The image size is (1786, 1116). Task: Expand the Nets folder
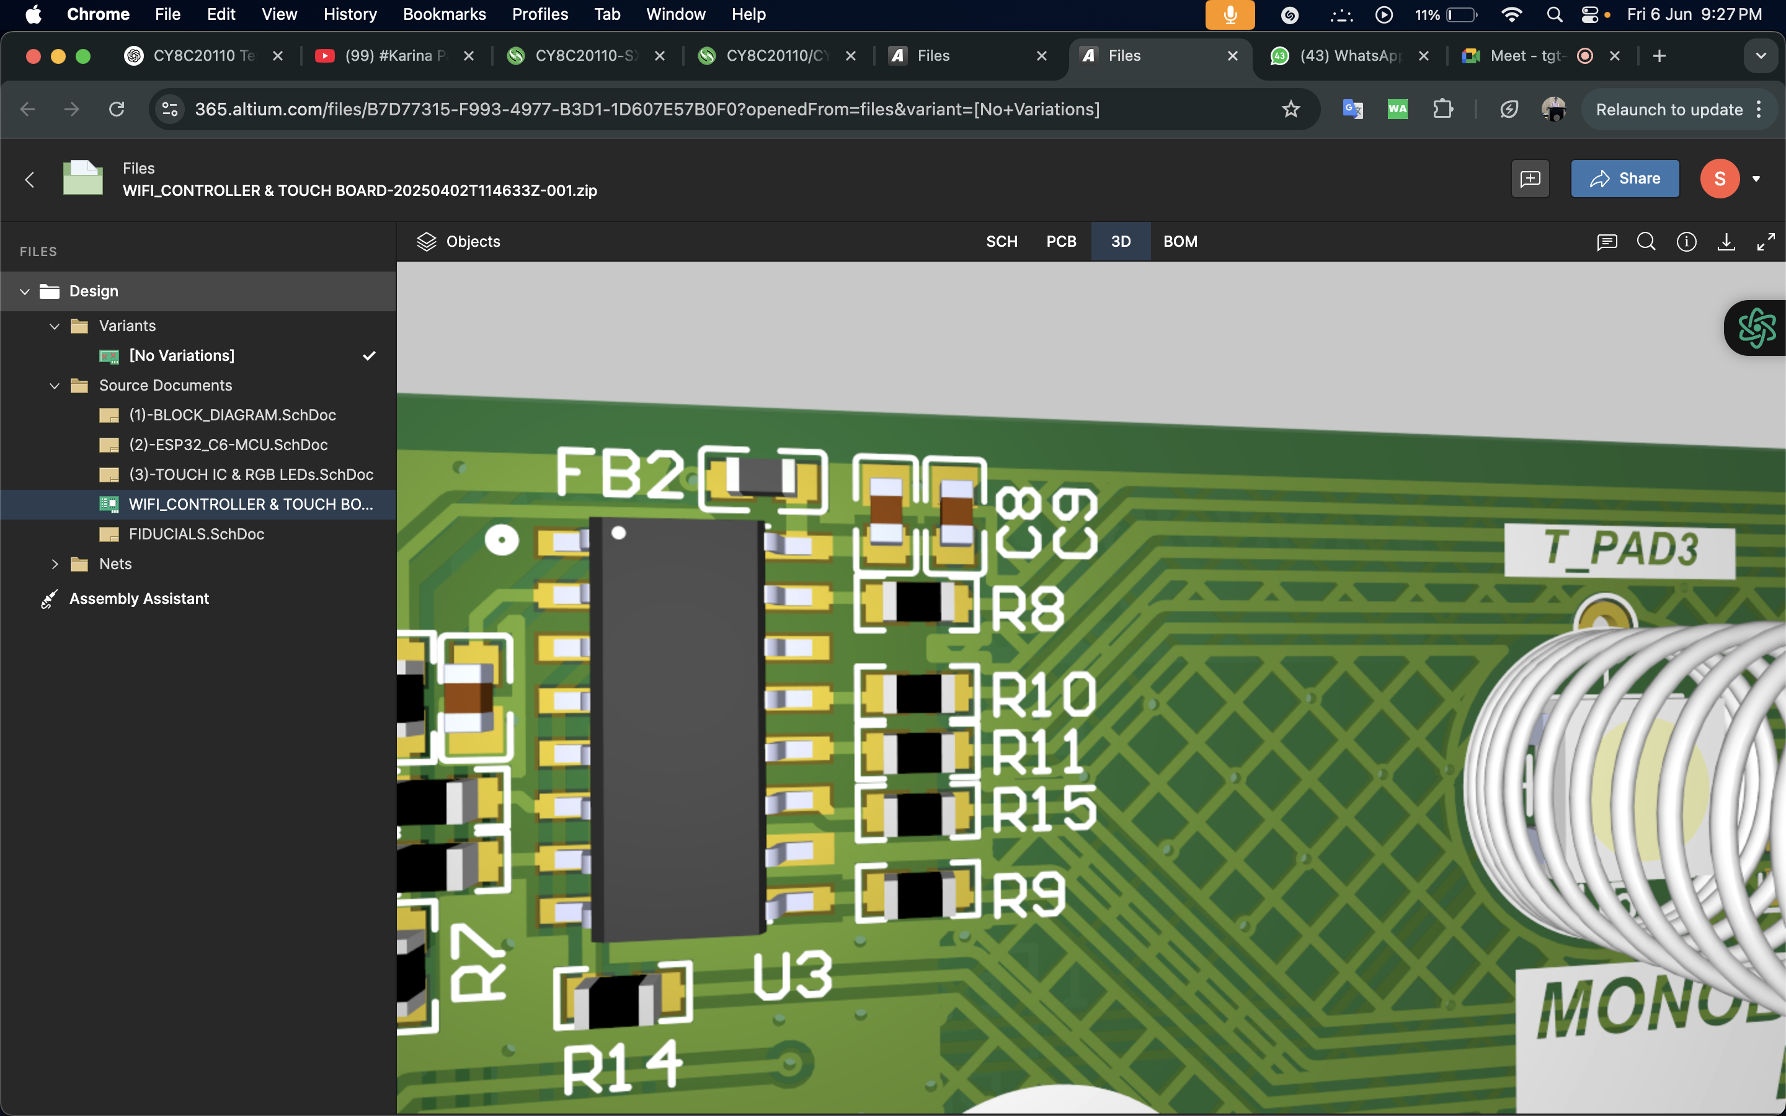coord(55,564)
